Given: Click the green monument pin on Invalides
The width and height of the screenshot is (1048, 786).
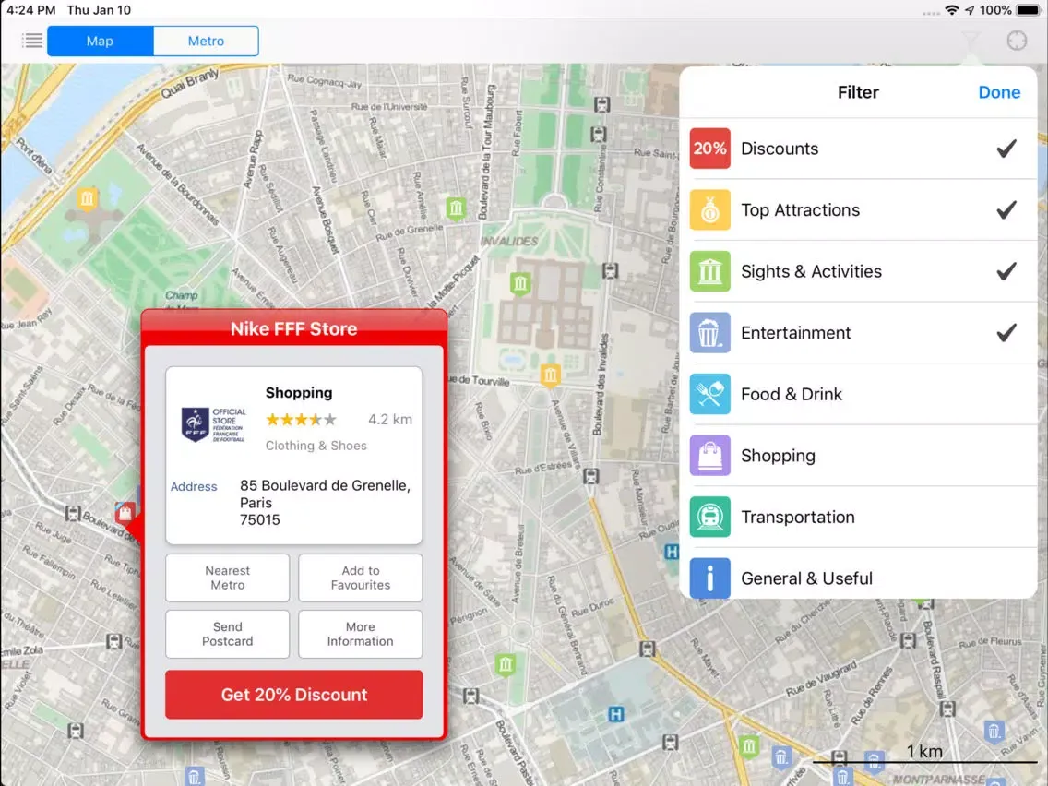Looking at the screenshot, I should pos(520,284).
